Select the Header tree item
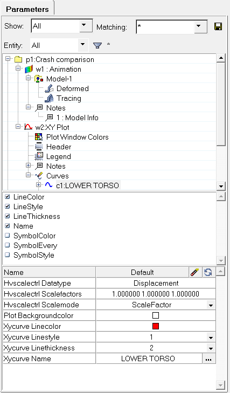Screen dimensions: 230x393 pos(59,147)
